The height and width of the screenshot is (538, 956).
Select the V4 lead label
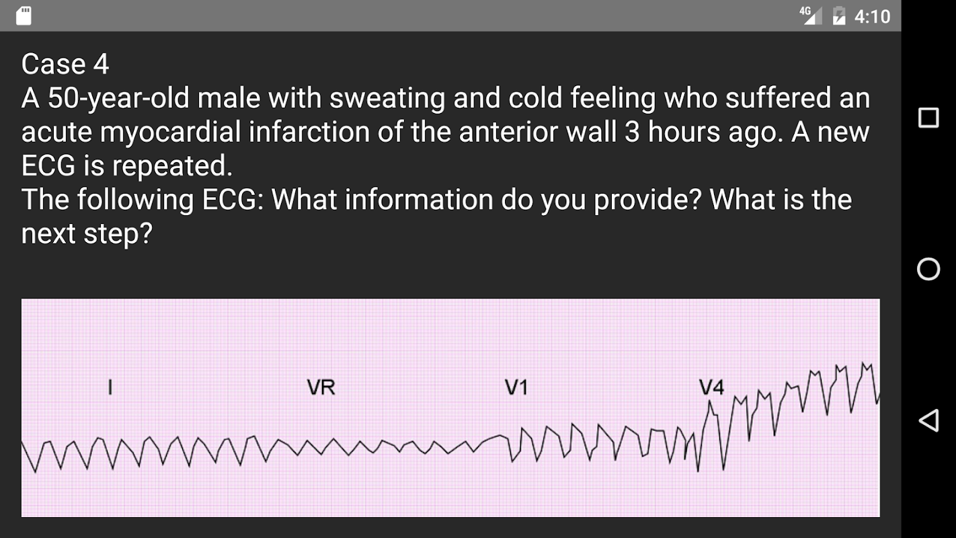tap(711, 387)
